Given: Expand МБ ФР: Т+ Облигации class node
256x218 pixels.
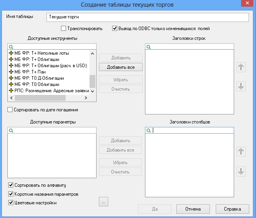Looking at the screenshot, I should pyautogui.click(x=11, y=59).
